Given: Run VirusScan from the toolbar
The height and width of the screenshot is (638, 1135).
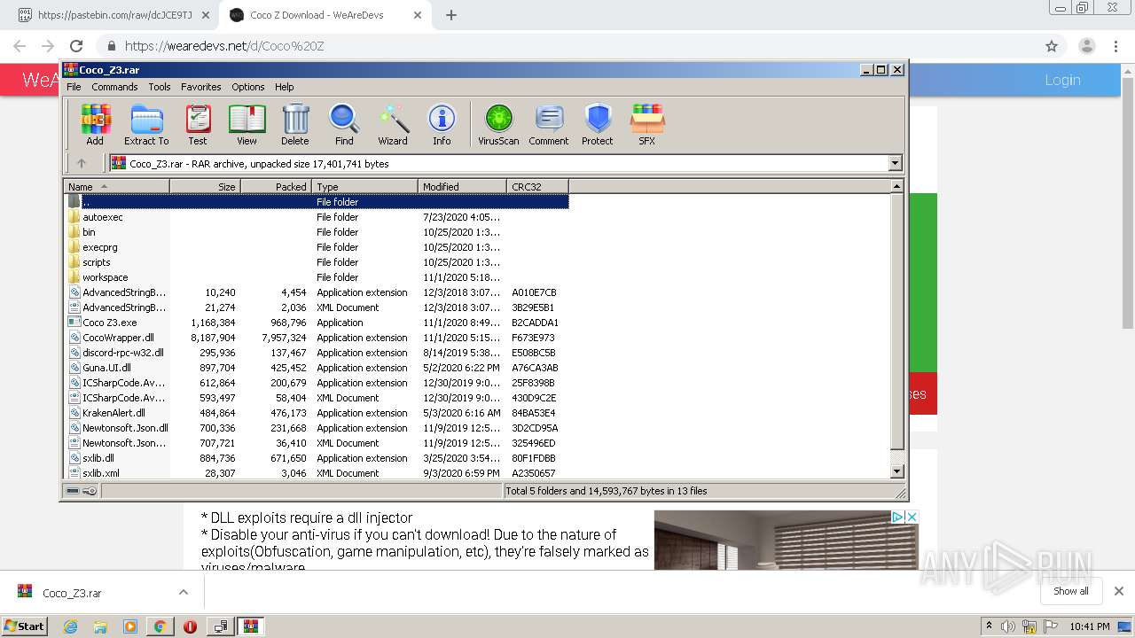Looking at the screenshot, I should pyautogui.click(x=498, y=124).
